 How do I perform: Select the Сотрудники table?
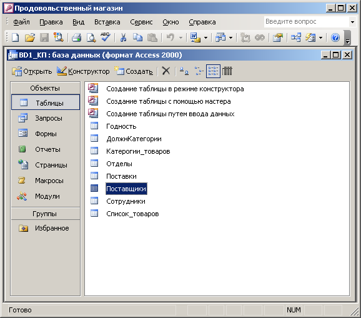click(126, 201)
